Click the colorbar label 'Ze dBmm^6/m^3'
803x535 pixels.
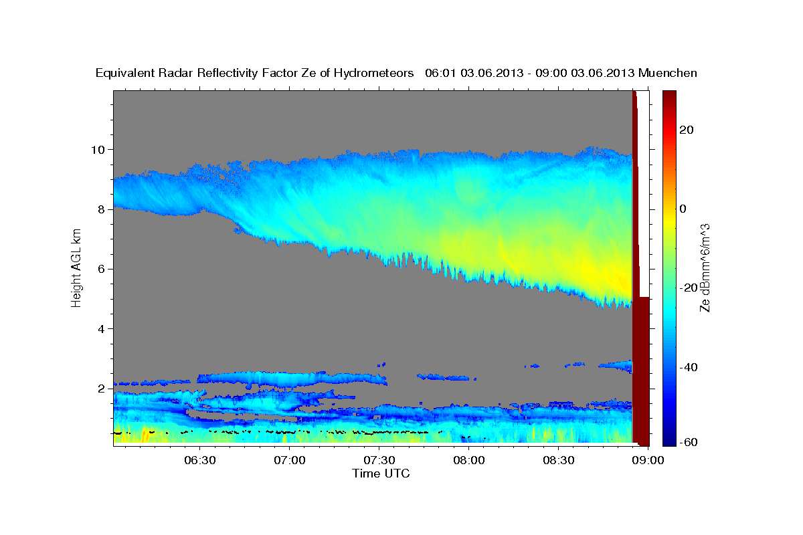[705, 267]
